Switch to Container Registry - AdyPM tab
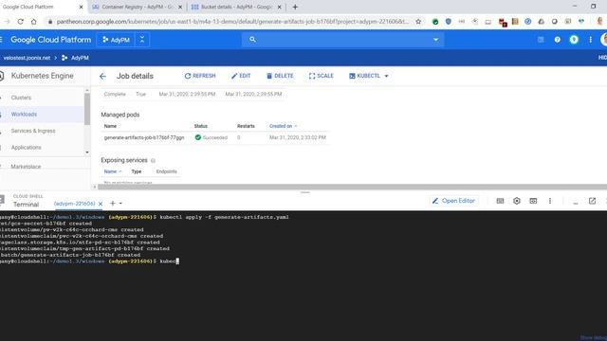The image size is (607, 341). click(x=138, y=7)
